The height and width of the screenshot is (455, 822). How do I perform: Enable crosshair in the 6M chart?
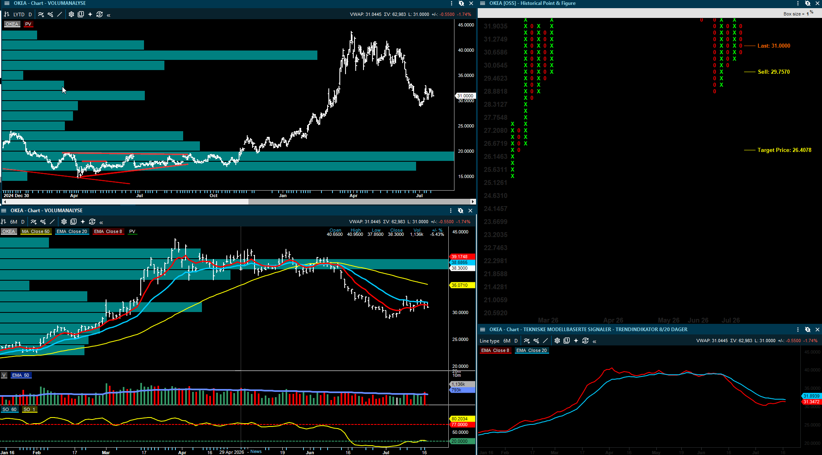coord(83,222)
